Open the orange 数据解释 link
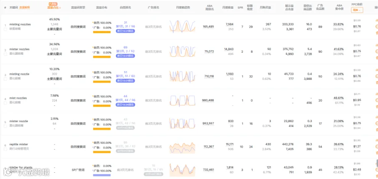This screenshot has height=179, width=378. pyautogui.click(x=25, y=8)
